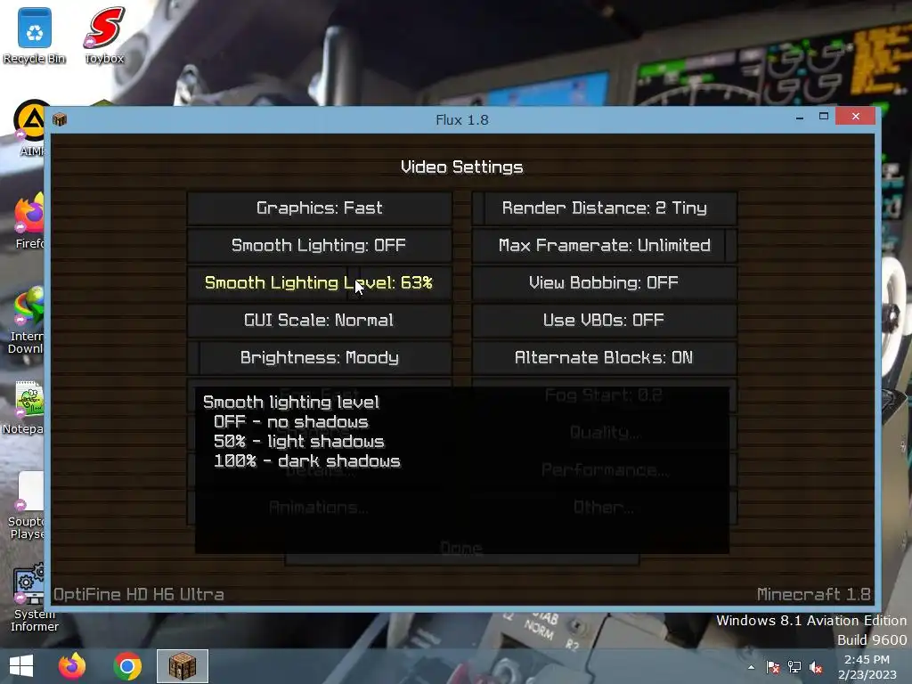The width and height of the screenshot is (912, 684).
Task: Maximize the Flux 1.8 window
Action: 824,117
